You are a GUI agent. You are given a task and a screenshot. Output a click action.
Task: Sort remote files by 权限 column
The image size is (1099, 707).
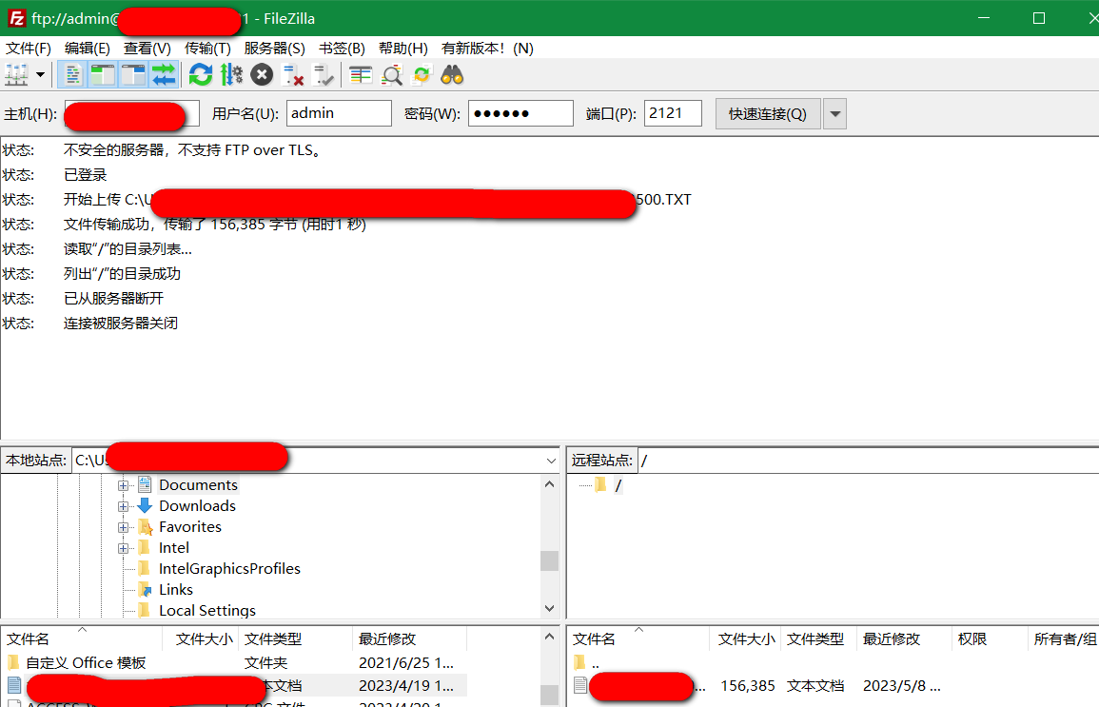point(989,639)
